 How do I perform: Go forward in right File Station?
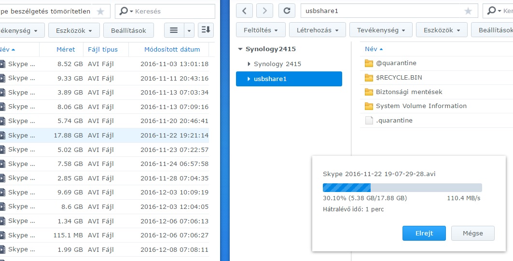[x=264, y=11]
